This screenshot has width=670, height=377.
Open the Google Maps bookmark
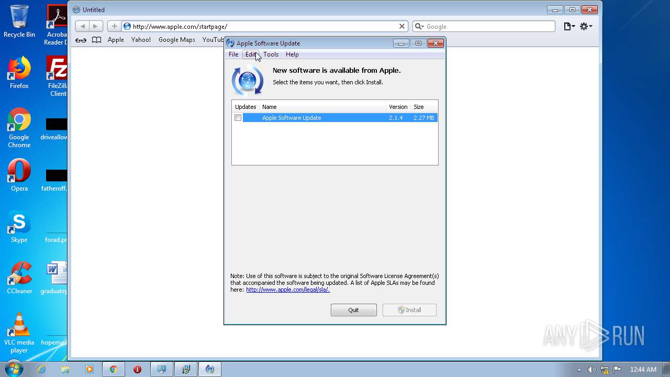point(176,40)
